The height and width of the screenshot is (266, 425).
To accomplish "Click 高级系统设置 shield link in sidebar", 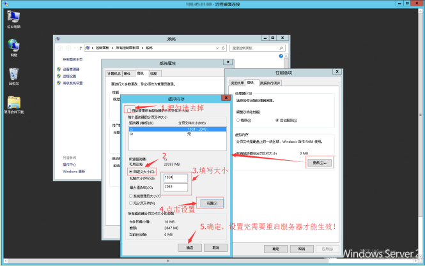I will 72,83.
